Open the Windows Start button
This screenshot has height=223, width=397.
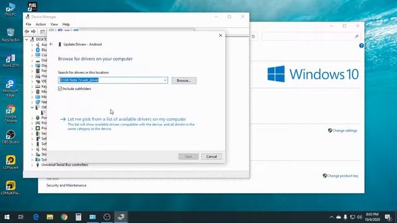7,217
